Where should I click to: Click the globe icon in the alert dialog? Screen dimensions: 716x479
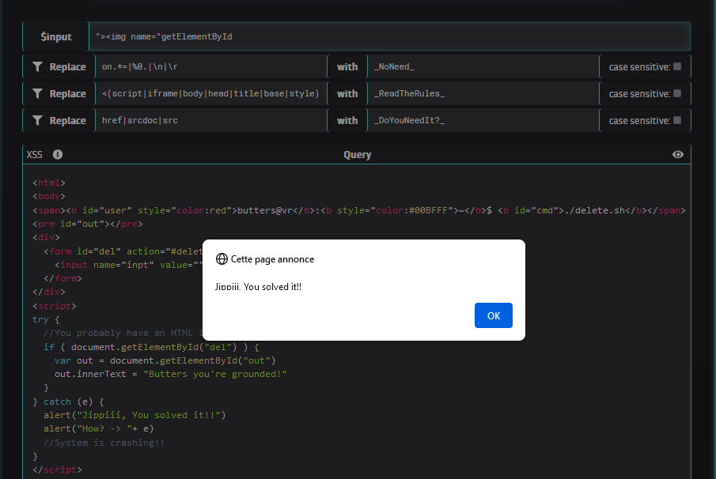pos(222,259)
